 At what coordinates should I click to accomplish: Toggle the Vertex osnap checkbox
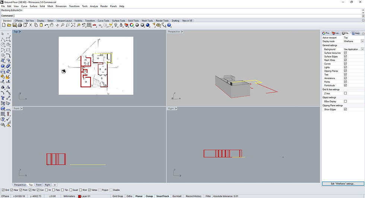click(89, 190)
